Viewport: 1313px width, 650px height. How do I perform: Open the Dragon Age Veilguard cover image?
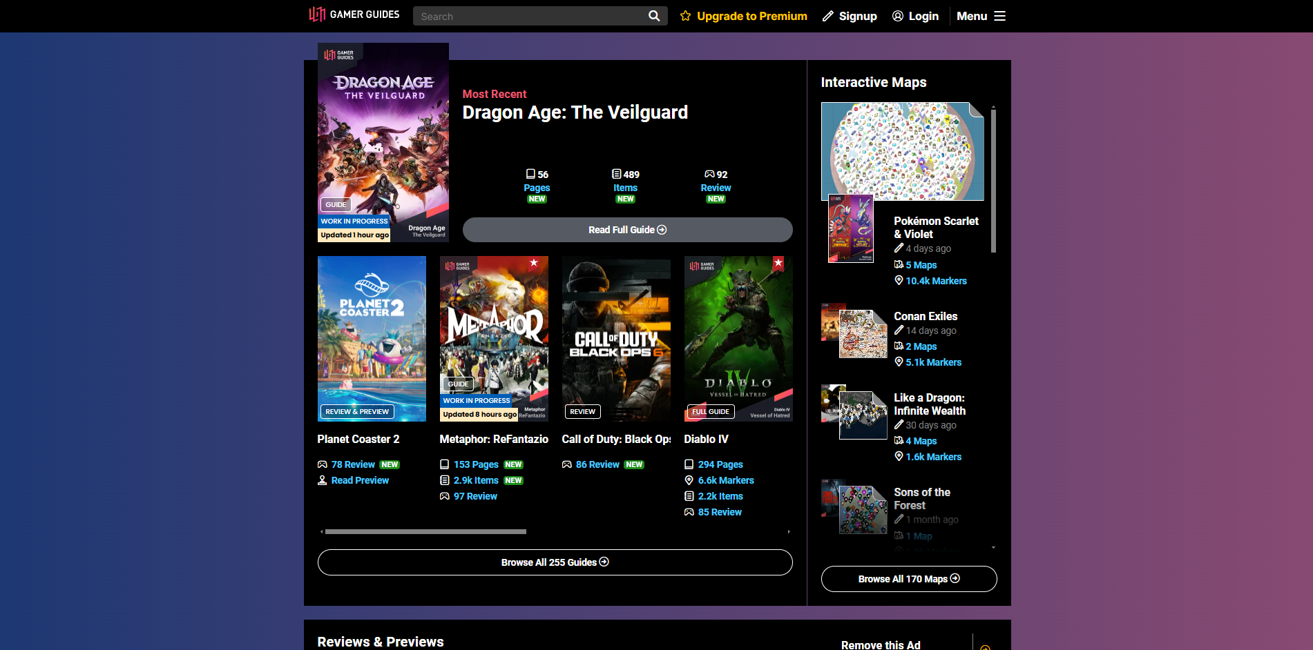pyautogui.click(x=383, y=143)
